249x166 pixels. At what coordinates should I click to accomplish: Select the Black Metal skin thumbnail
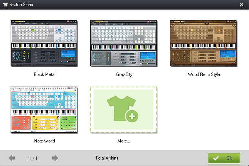44,43
